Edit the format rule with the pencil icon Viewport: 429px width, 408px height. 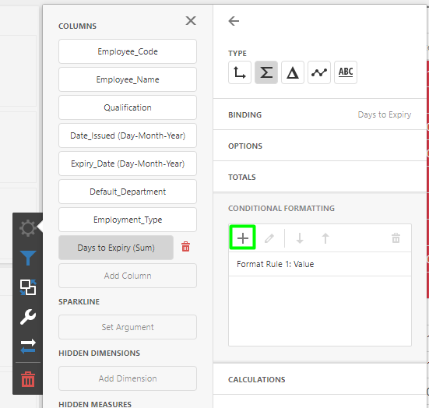coord(269,238)
